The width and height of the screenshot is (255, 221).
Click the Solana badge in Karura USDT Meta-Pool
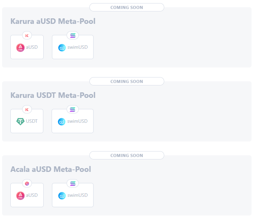coord(72,109)
